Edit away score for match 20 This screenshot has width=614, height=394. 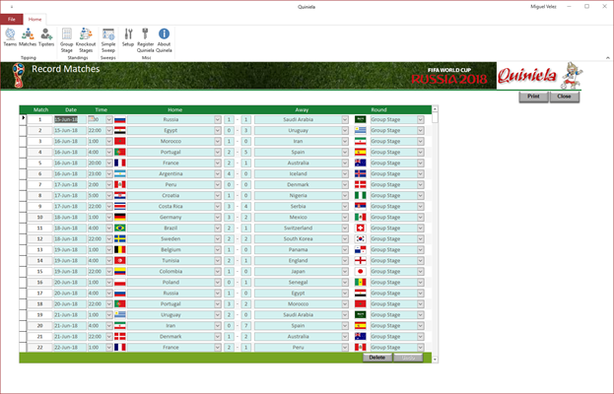point(246,325)
